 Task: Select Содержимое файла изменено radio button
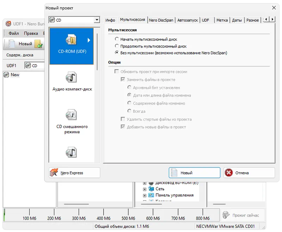coord(129,103)
